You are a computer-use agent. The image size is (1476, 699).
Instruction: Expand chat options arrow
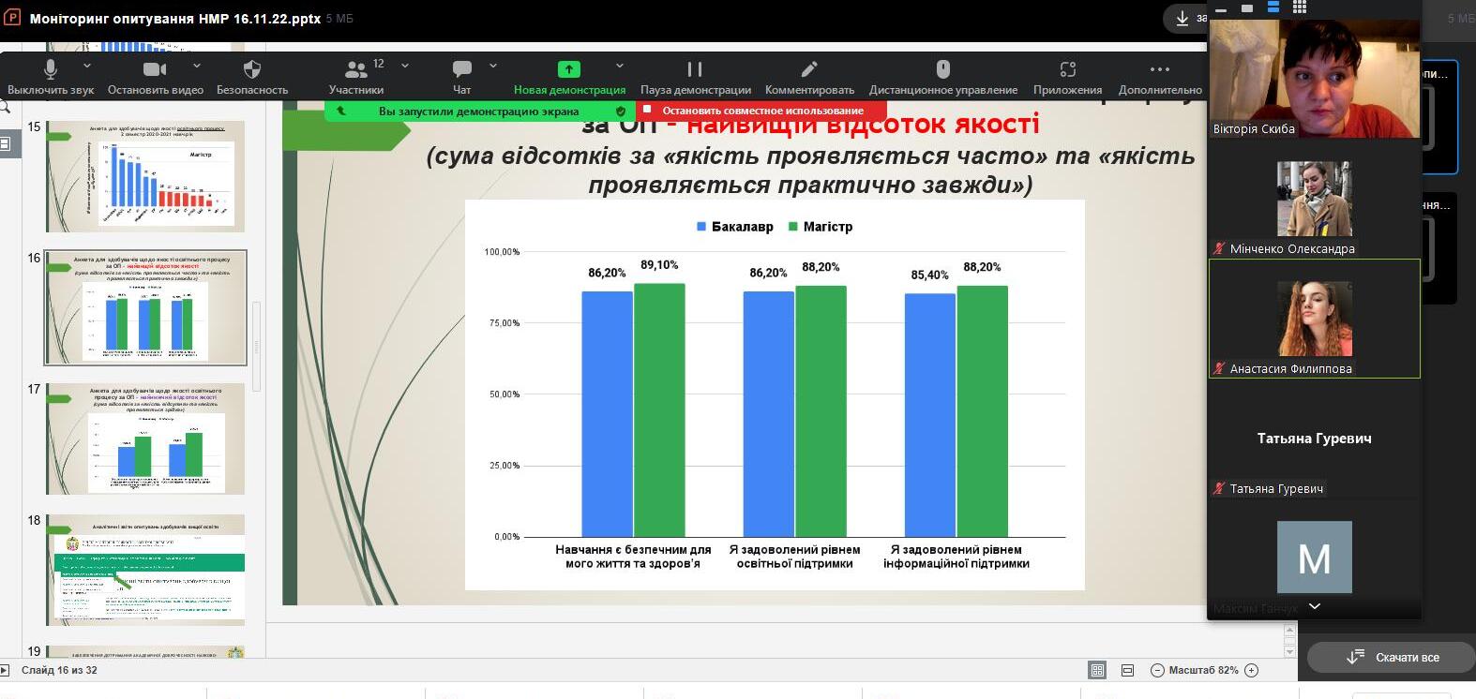[493, 66]
